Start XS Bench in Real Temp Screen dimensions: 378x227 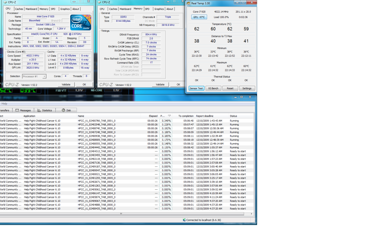point(213,88)
